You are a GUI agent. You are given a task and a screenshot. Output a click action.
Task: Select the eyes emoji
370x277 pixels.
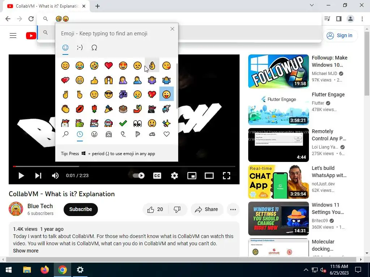(x=138, y=123)
